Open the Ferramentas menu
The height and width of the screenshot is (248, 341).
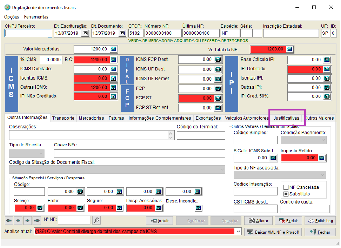click(36, 17)
